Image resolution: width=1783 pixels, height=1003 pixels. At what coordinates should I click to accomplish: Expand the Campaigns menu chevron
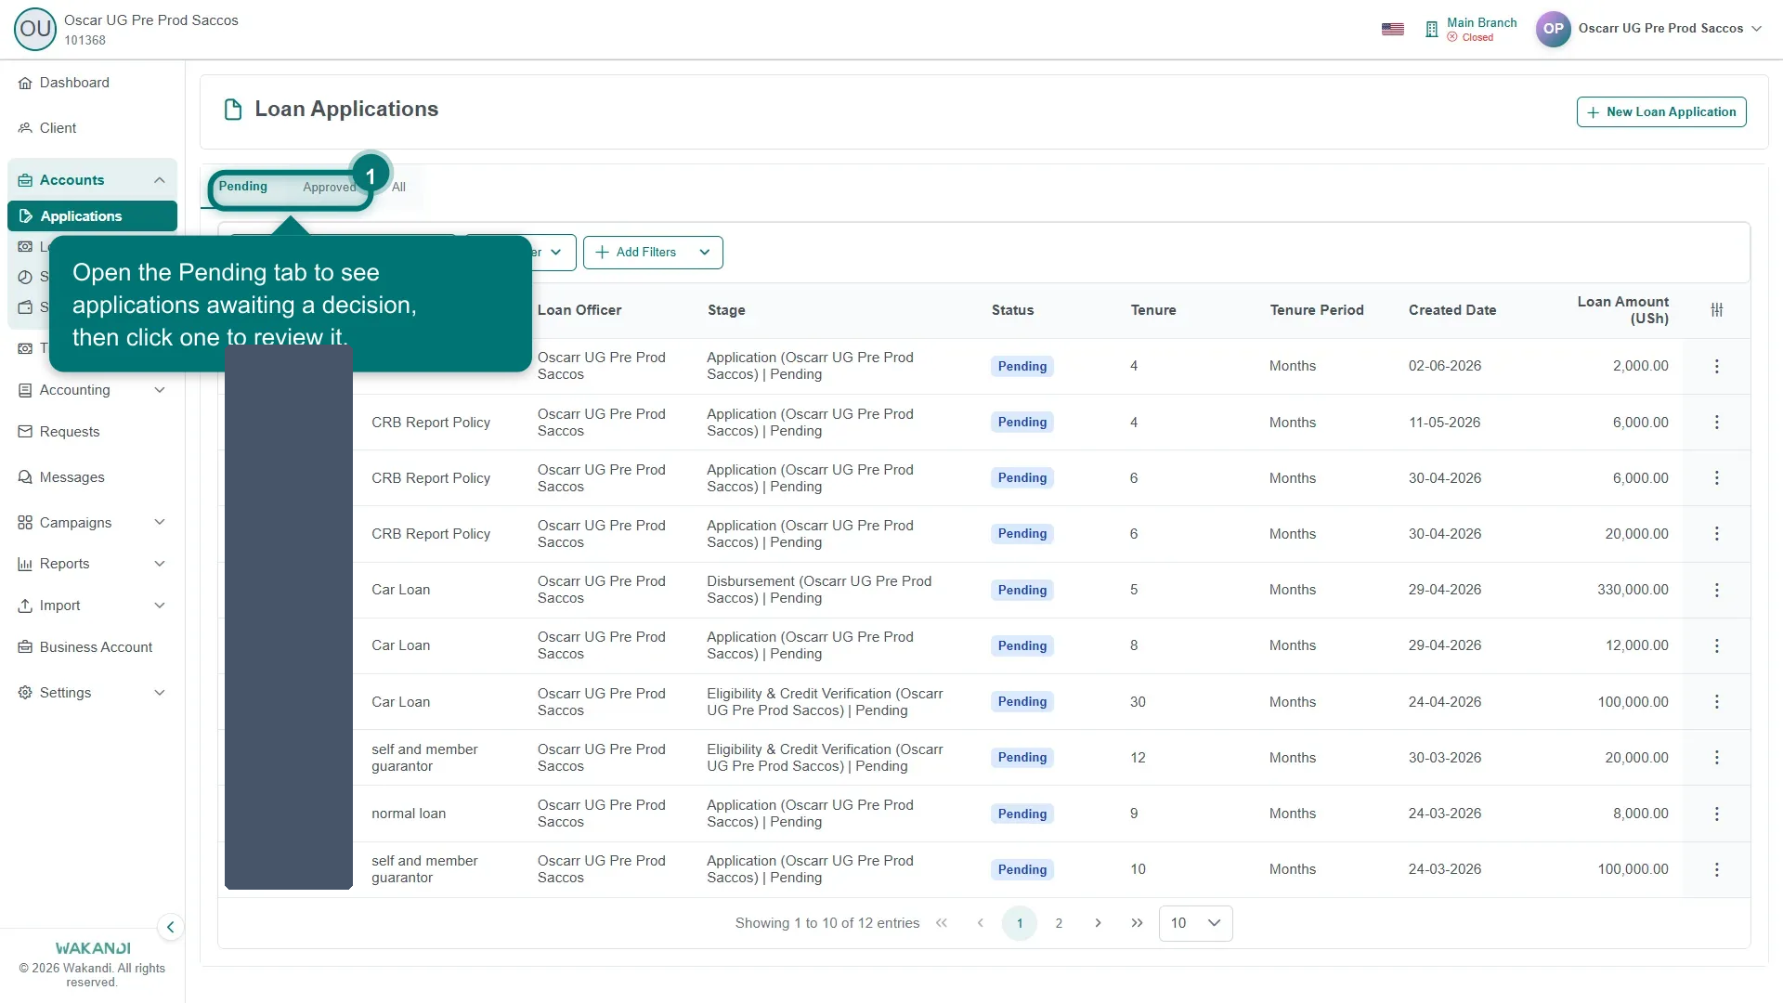pos(160,522)
